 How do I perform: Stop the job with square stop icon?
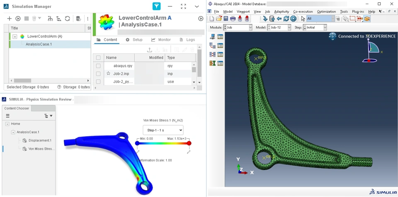(x=27, y=19)
